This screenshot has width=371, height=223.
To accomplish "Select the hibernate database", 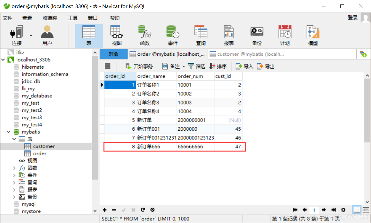I will click(33, 67).
